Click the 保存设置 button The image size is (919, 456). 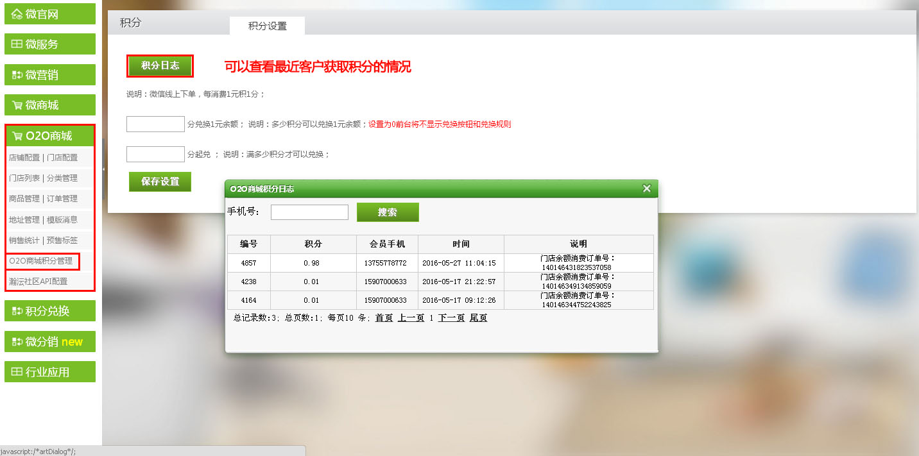160,182
